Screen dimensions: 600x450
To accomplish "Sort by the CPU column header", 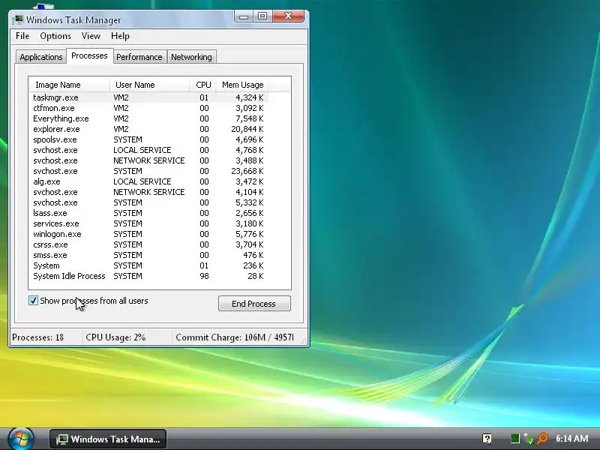I will coord(203,85).
